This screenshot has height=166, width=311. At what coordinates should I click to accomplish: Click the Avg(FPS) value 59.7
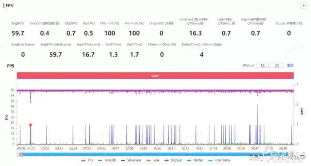click(18, 33)
